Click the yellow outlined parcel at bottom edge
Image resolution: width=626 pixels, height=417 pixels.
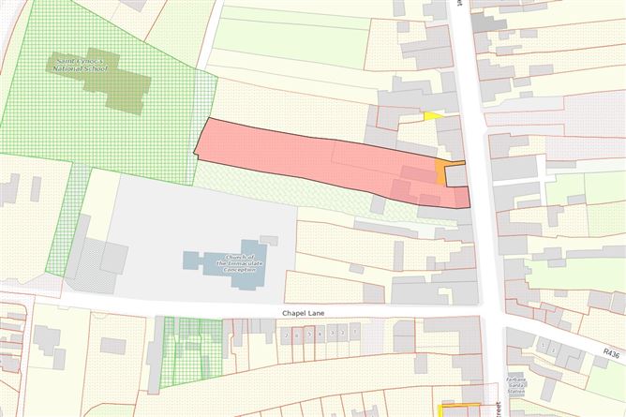pos(461,410)
